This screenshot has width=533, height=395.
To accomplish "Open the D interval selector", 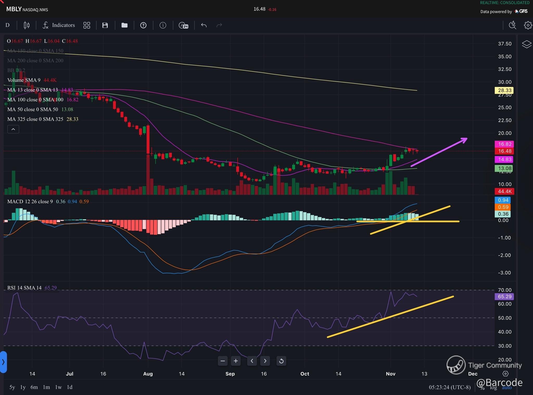I will coord(8,25).
